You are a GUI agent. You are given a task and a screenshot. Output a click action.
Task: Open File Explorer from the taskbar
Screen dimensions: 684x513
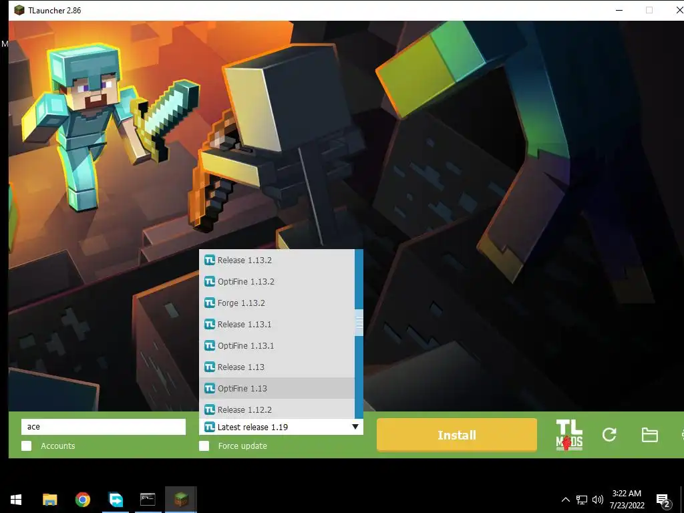[49, 500]
